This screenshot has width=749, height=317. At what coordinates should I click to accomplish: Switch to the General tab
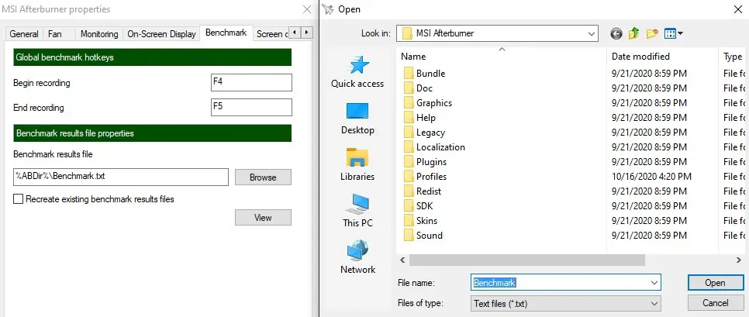coord(24,34)
